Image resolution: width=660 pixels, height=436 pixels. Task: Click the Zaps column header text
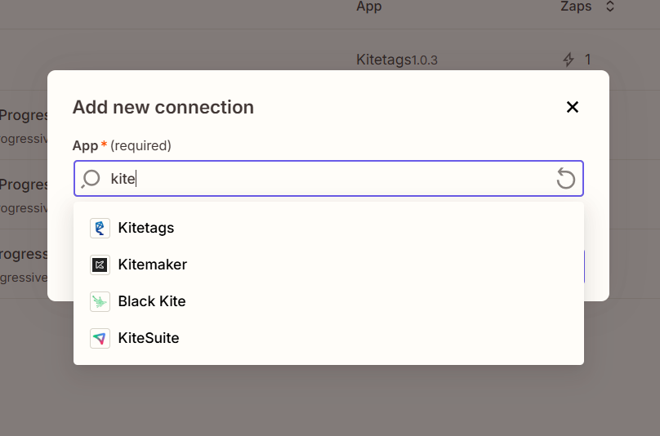576,7
